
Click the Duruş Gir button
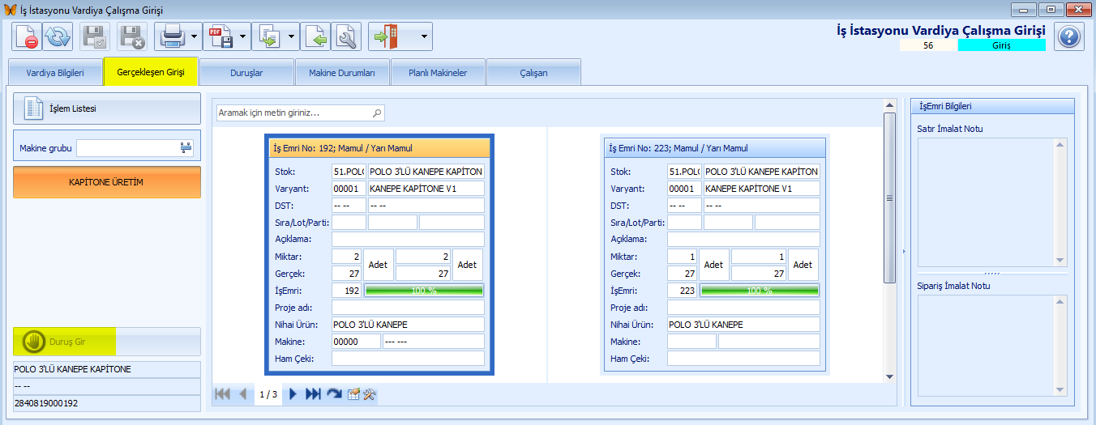pyautogui.click(x=107, y=342)
